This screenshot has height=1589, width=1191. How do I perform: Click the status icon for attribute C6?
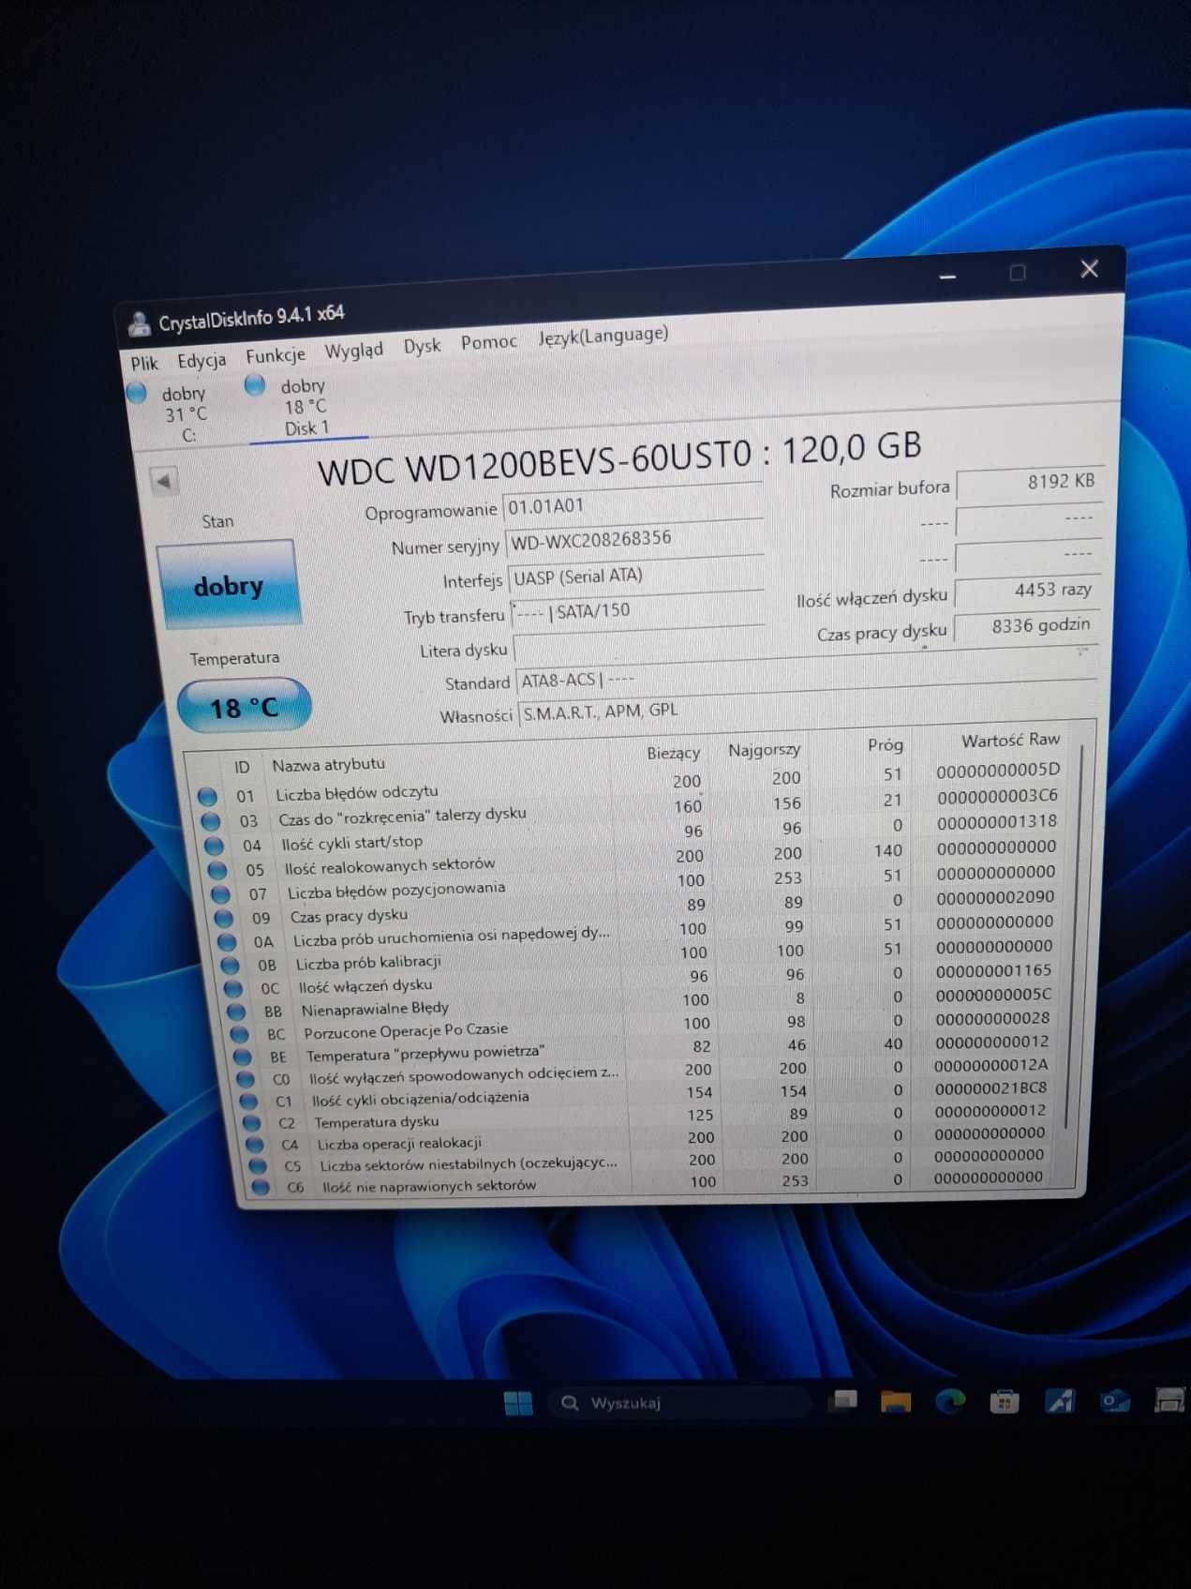click(261, 1188)
